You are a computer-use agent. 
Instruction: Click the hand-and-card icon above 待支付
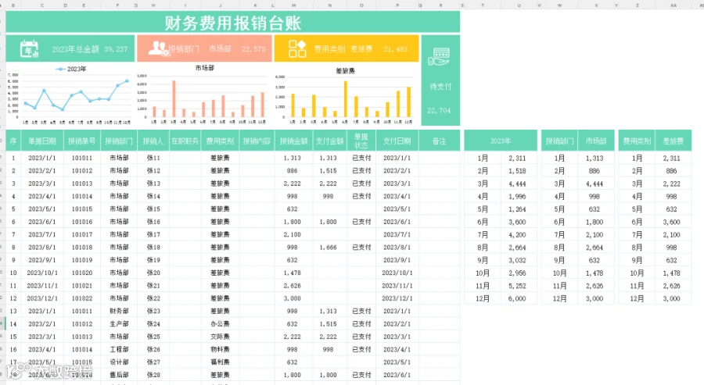tap(439, 56)
